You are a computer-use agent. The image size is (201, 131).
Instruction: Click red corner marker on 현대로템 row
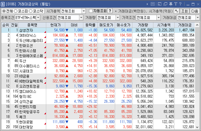click(x=45, y=124)
